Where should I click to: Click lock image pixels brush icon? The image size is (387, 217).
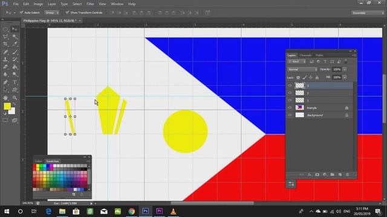click(305, 78)
